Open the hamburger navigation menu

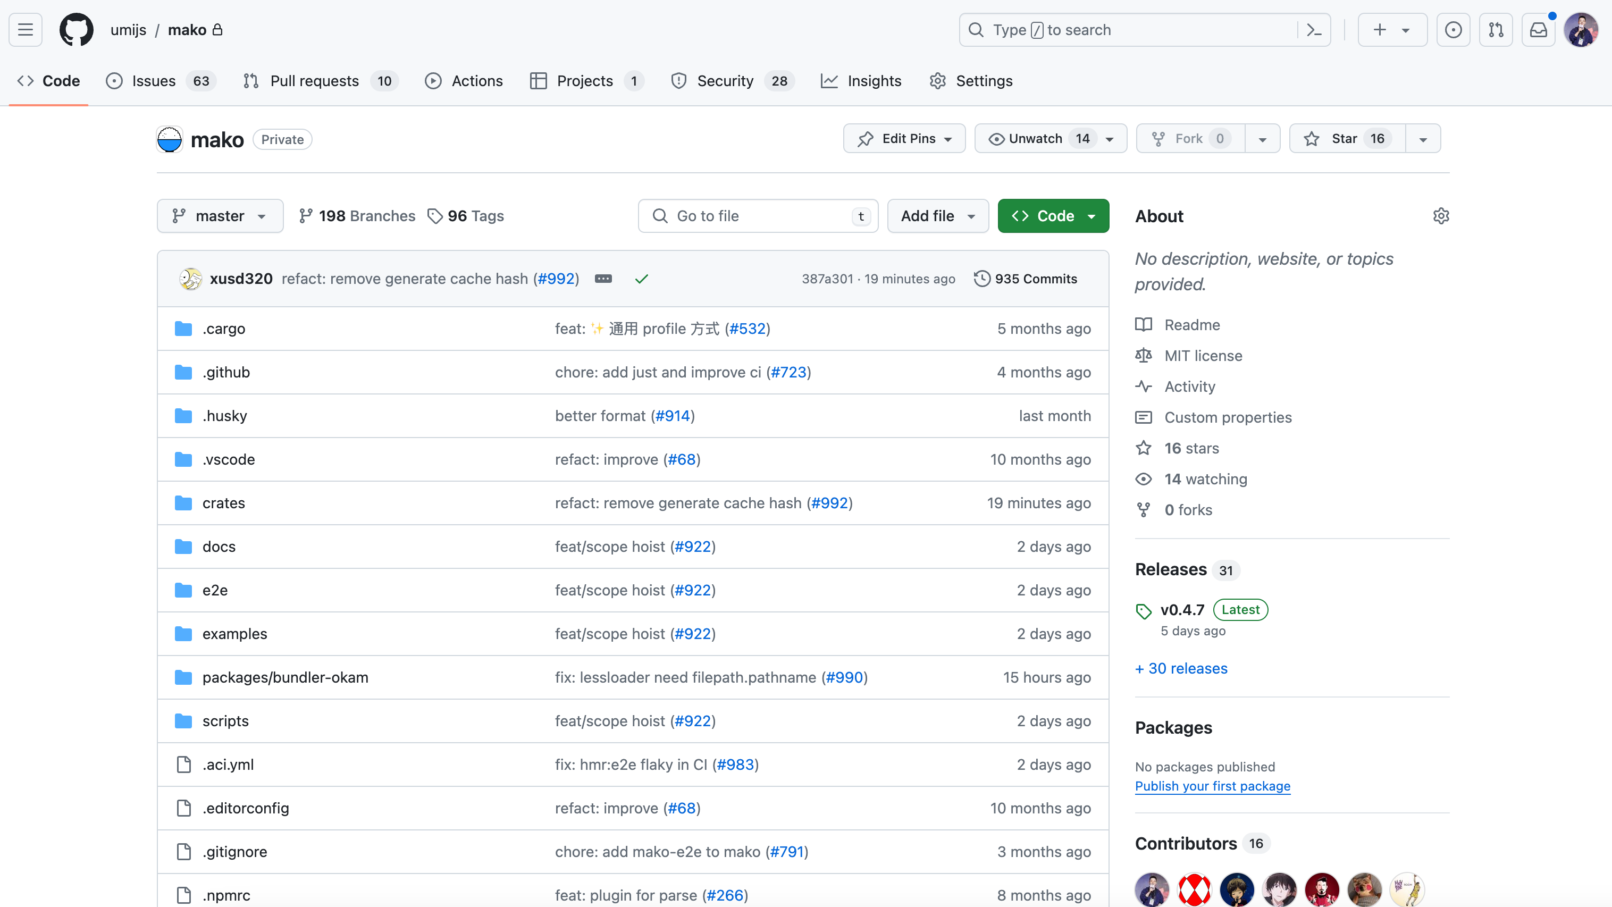(26, 29)
